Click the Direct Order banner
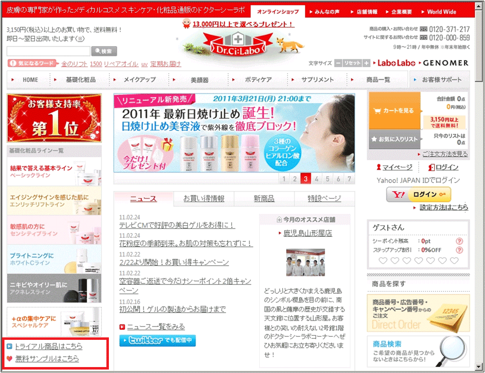 [x=418, y=313]
